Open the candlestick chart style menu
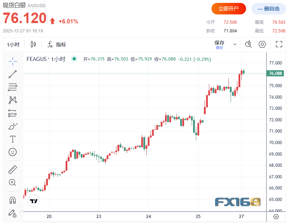This screenshot has height=223, width=290. [x=34, y=44]
